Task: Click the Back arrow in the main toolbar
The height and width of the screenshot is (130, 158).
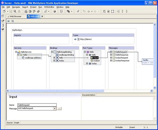Action: click(89, 11)
